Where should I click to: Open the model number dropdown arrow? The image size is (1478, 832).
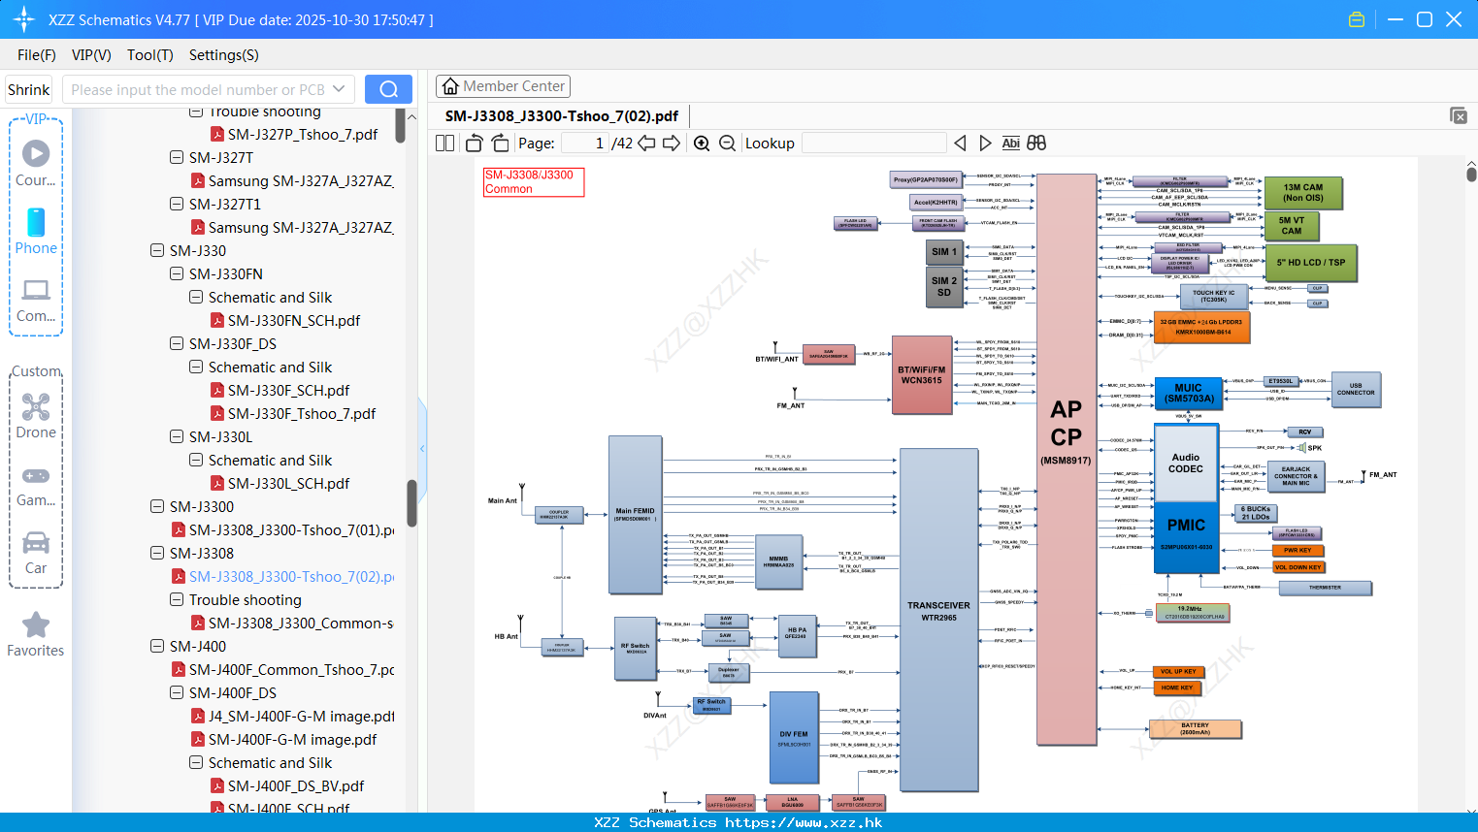(x=339, y=89)
